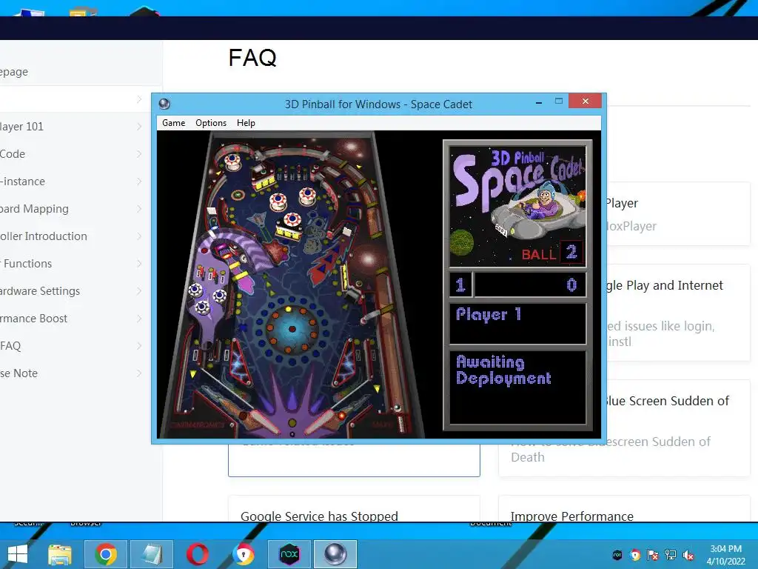Expand the 'rmance Boost' sidebar chevron
Screen dimensions: 758x569
tap(139, 319)
